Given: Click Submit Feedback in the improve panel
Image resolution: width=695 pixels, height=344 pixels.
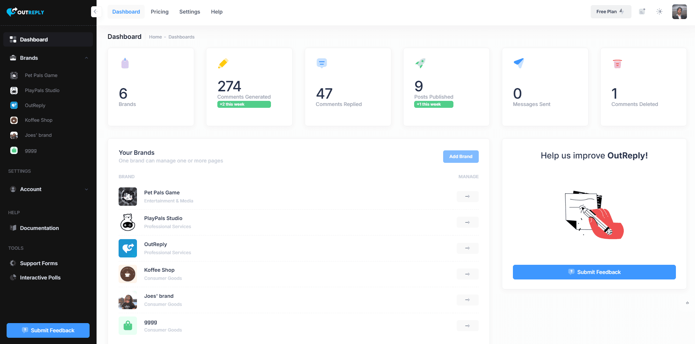Looking at the screenshot, I should [x=594, y=272].
